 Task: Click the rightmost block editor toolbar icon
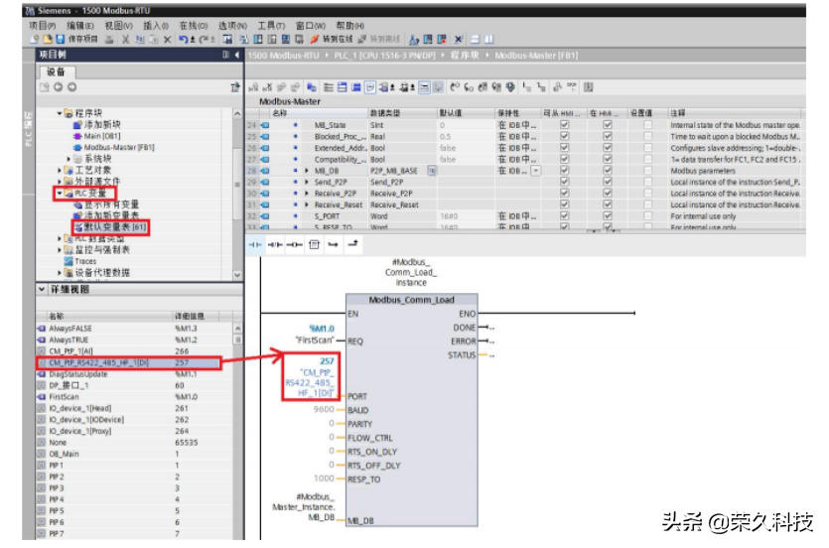pos(588,87)
